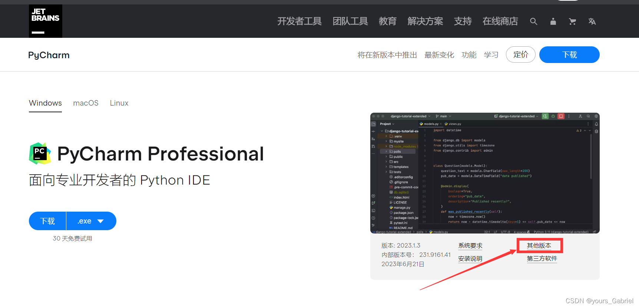
Task: Open the 功能 page
Action: tap(469, 55)
